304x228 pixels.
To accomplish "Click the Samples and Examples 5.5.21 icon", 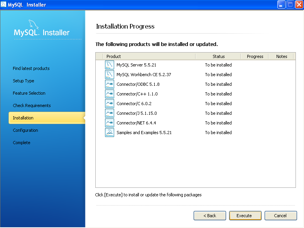I will (x=110, y=133).
